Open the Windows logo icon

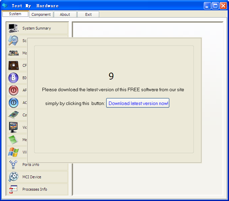point(13,152)
